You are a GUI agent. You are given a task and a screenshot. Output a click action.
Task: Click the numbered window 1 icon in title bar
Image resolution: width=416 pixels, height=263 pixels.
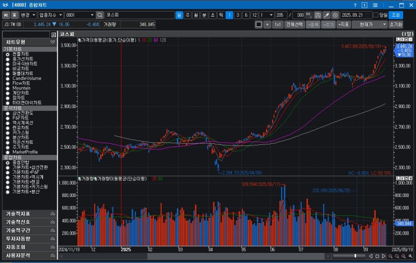point(364,5)
